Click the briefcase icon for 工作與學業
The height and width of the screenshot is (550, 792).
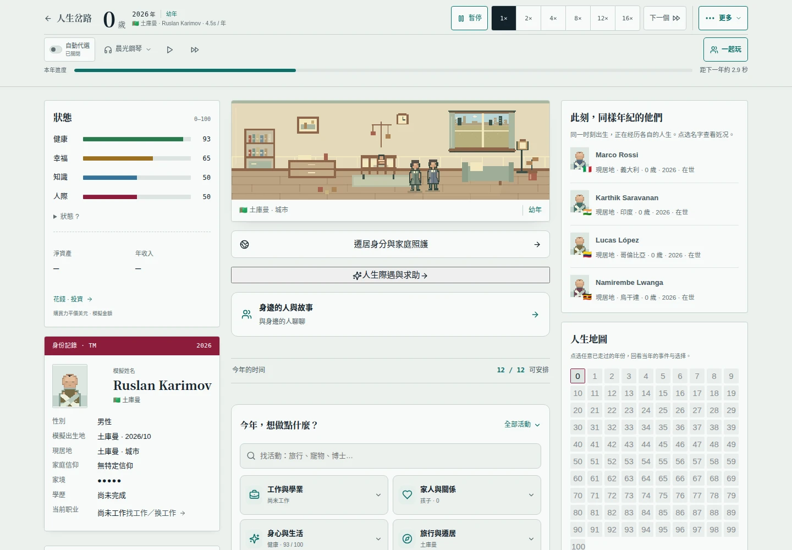click(254, 494)
